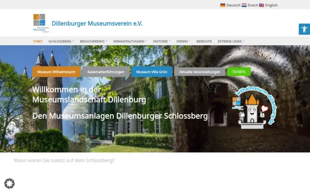Switch language to Dutch
Screen dimensions: 310x193
coord(253,5)
